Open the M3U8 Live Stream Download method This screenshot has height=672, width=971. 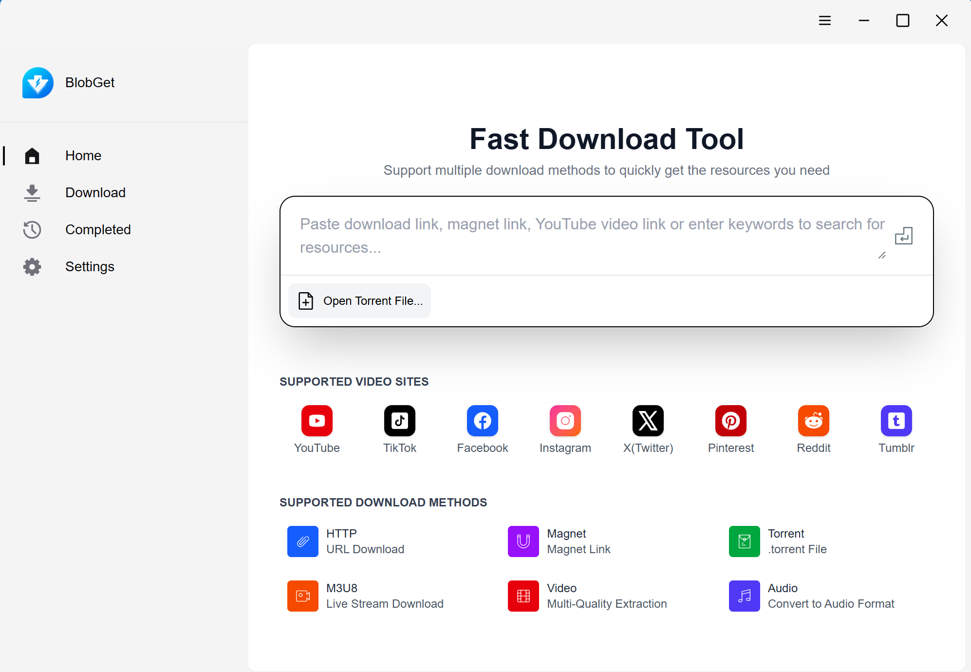click(x=302, y=596)
